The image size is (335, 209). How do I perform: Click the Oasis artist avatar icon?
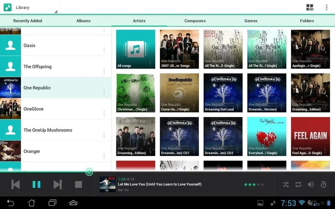coord(10,45)
